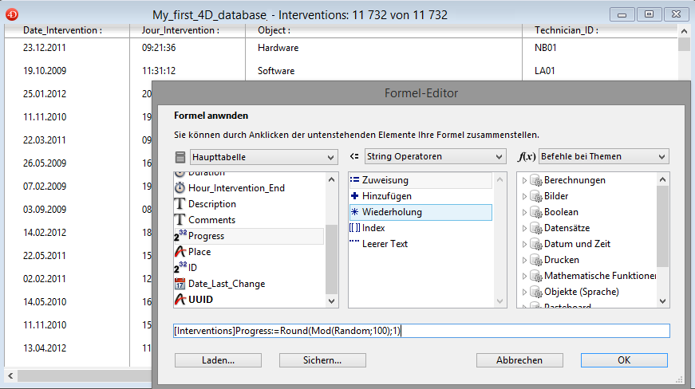Open the Befehle bei Themen dropdown
The width and height of the screenshot is (695, 389).
coord(603,157)
